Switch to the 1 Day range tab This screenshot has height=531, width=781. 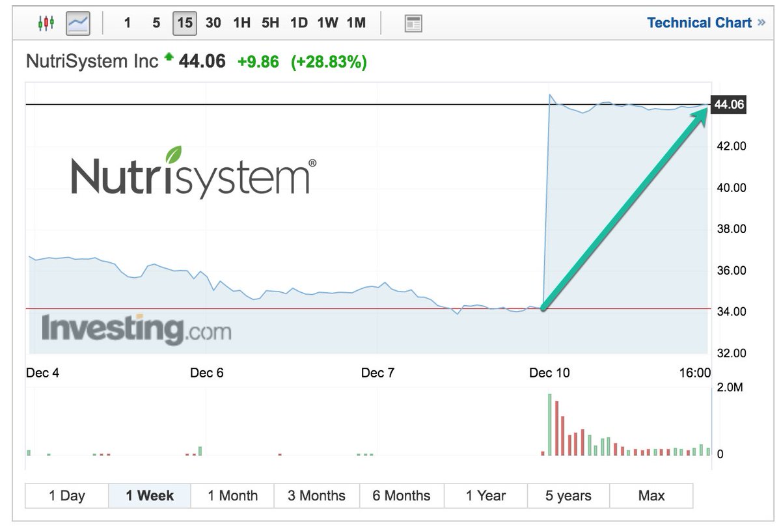[x=67, y=496]
